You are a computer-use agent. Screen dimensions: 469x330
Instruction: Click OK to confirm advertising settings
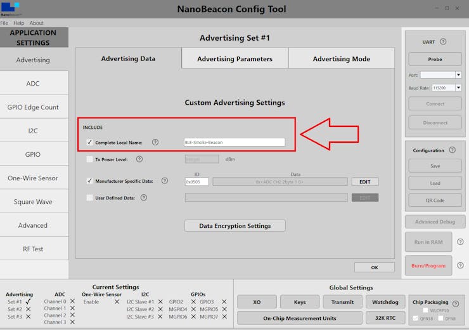pos(374,267)
